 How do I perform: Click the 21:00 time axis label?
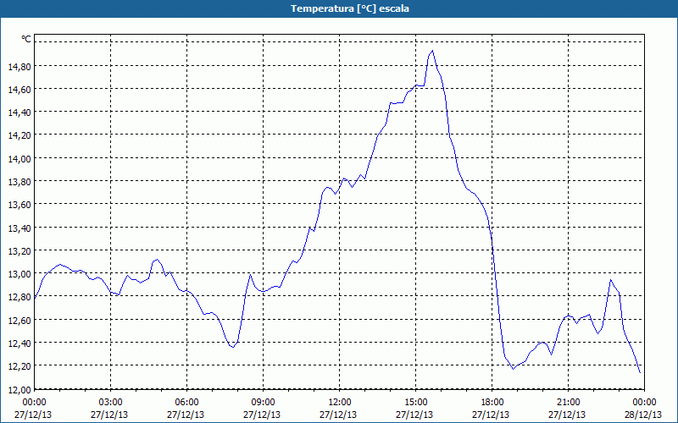(x=568, y=403)
